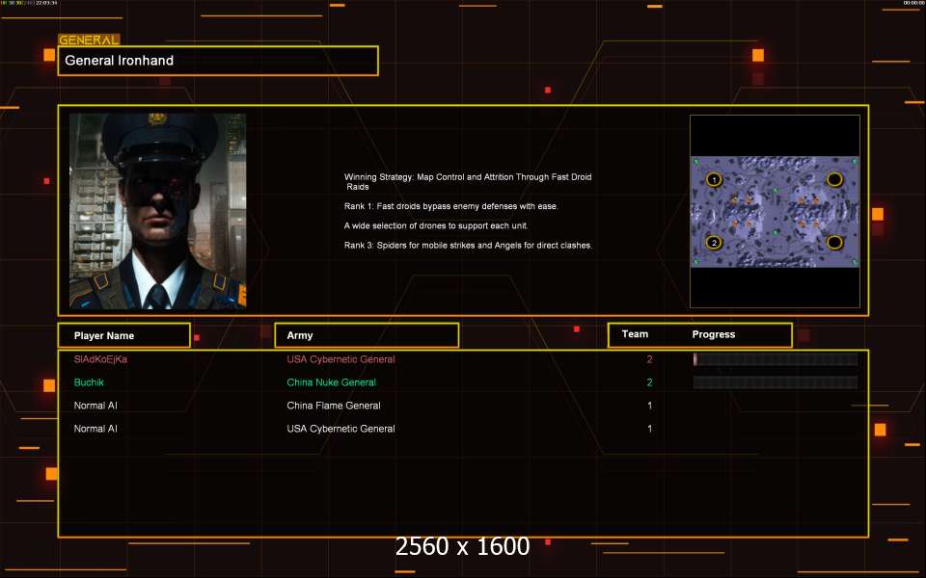Select the empty top-right start position circle
The width and height of the screenshot is (926, 578).
834,179
